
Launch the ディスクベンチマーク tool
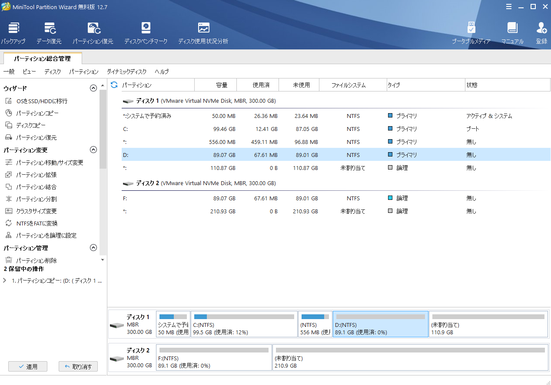coord(146,33)
